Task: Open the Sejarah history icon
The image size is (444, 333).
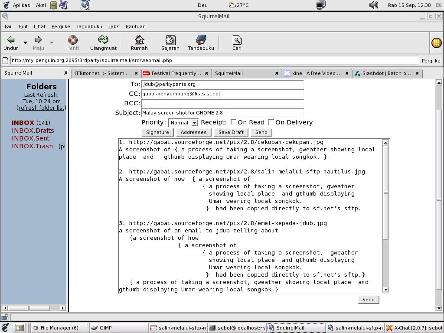Action: (x=170, y=40)
